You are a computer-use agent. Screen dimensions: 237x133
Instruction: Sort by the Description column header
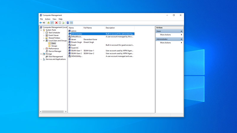(x=120, y=28)
